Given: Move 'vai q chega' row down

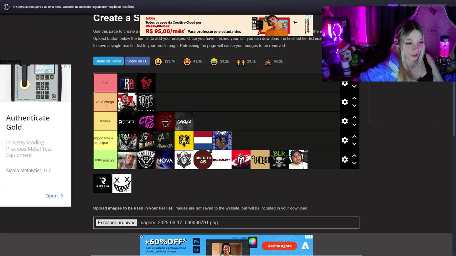Looking at the screenshot, I should [354, 106].
